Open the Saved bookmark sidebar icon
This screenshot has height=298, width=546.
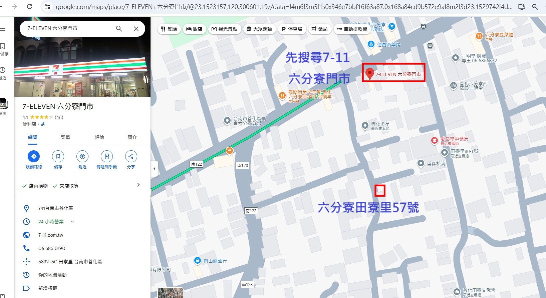pos(3,46)
